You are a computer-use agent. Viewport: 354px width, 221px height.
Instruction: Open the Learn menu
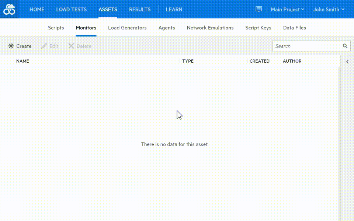coord(174,10)
